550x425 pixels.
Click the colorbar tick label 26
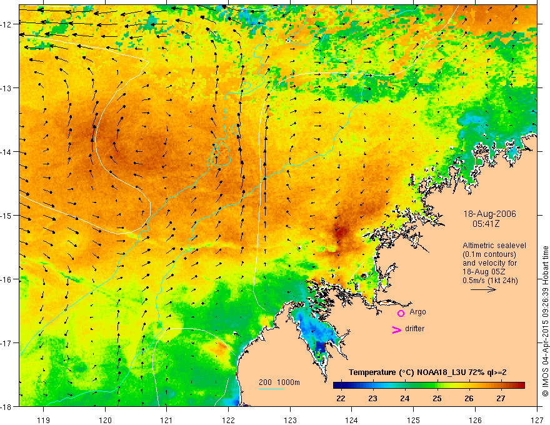pos(469,398)
